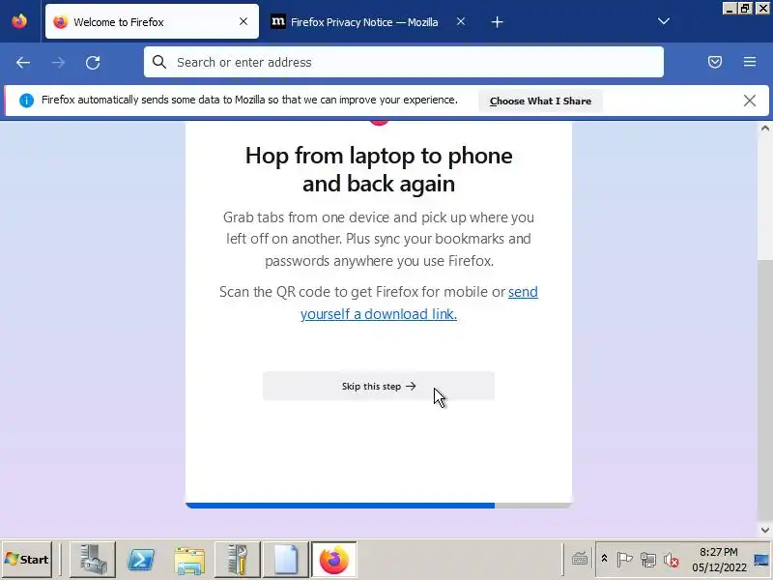Viewport: 773px width, 580px height.
Task: Launch PowerShell from taskbar
Action: pyautogui.click(x=140, y=560)
